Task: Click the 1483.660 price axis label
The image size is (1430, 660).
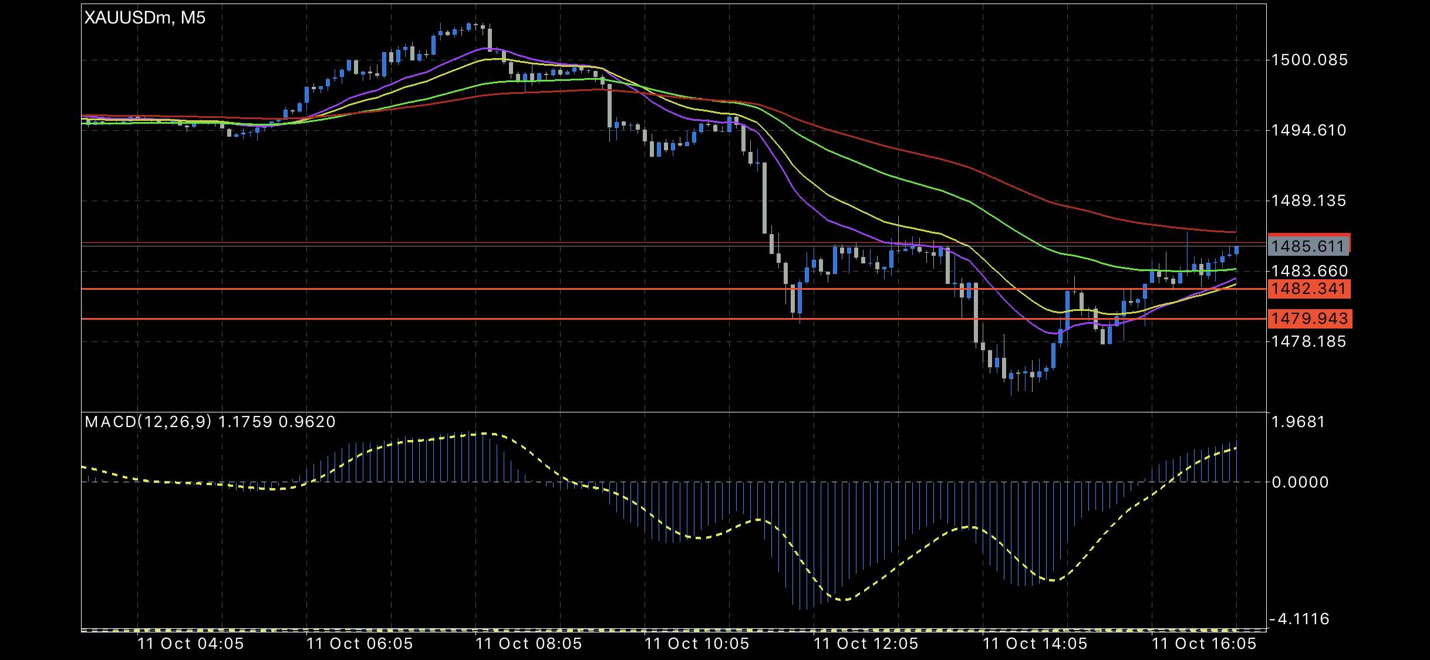Action: click(x=1309, y=271)
